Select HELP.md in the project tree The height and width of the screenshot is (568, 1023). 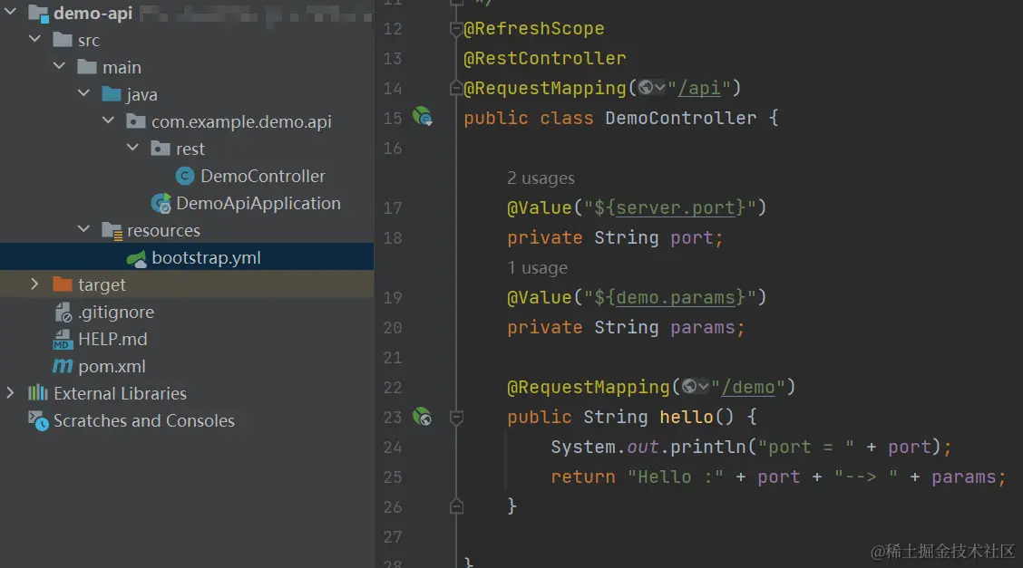pos(112,340)
